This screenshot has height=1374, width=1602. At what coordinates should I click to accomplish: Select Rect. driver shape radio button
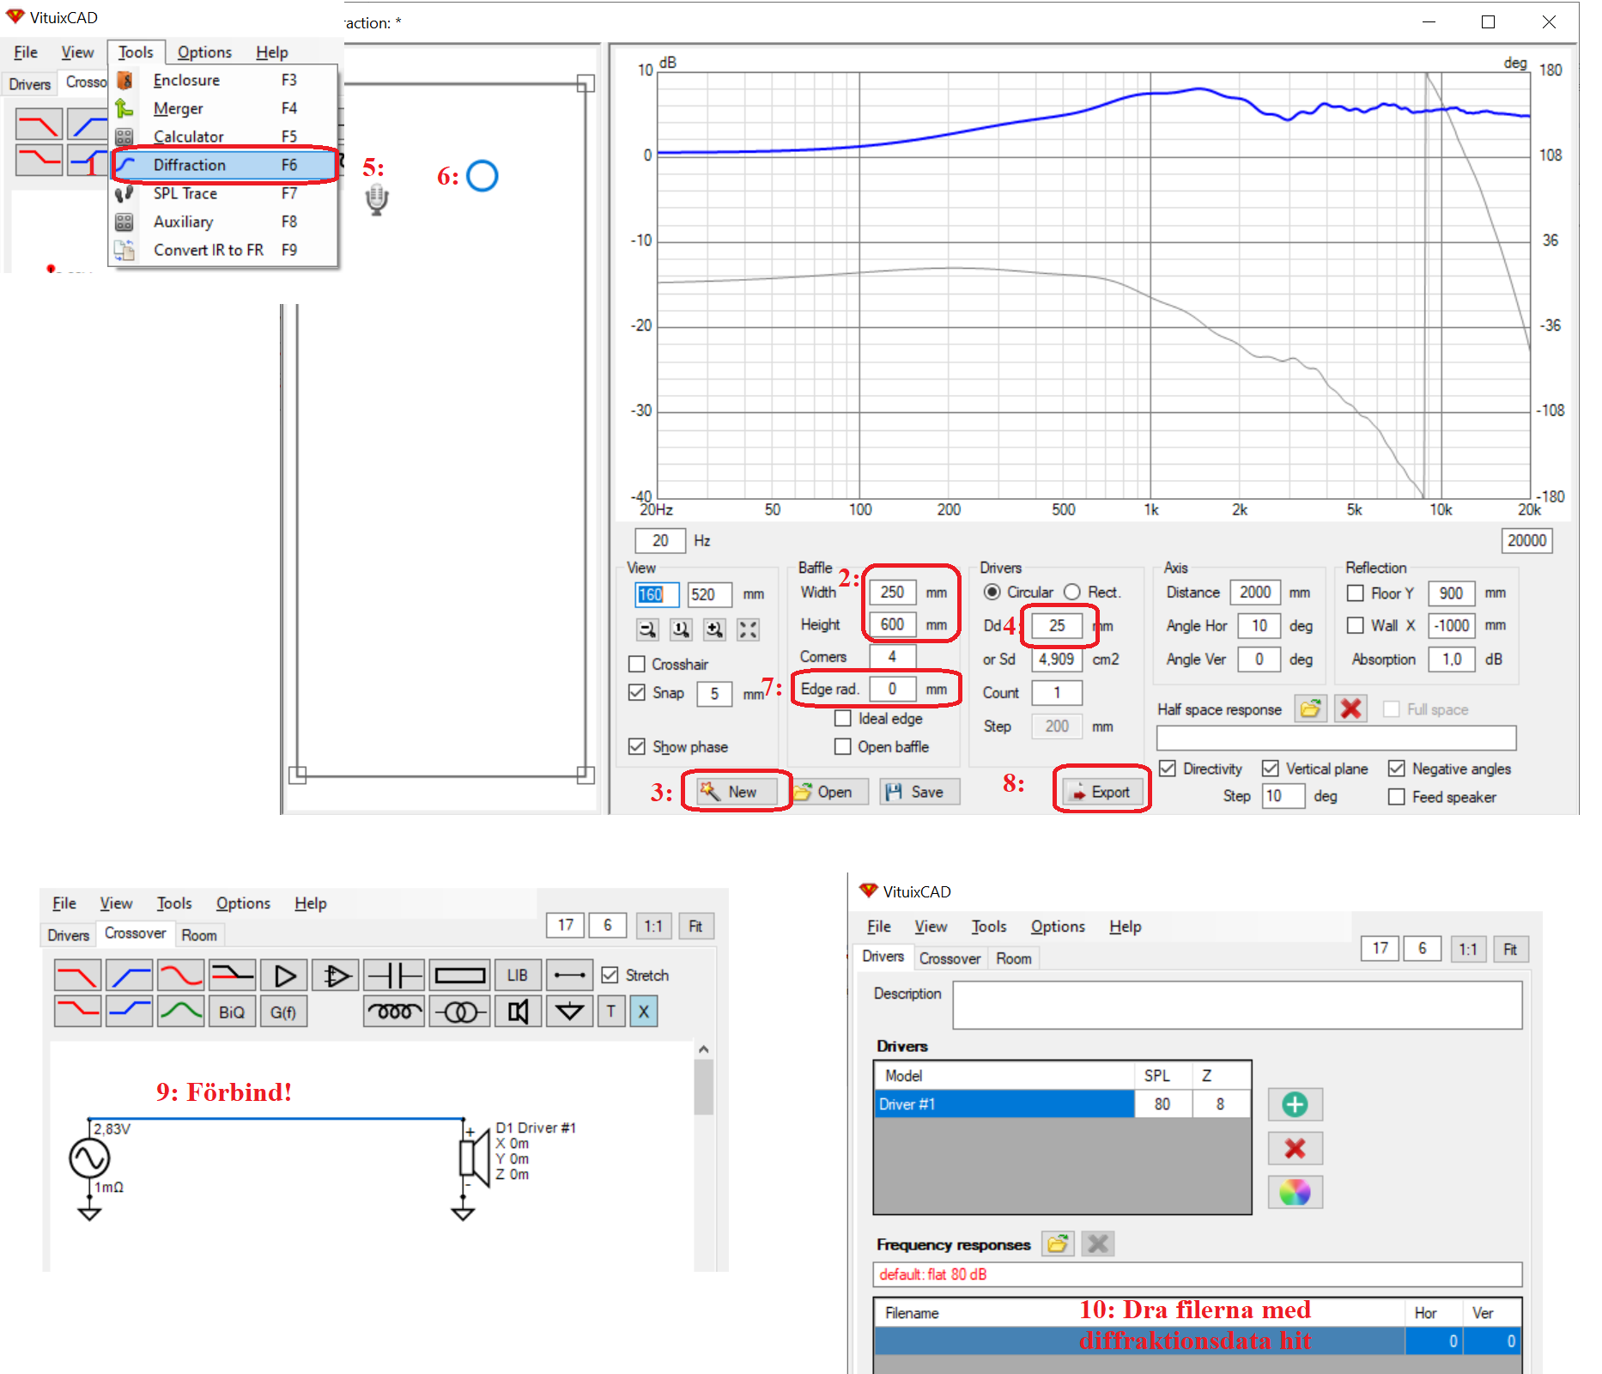(x=1072, y=592)
